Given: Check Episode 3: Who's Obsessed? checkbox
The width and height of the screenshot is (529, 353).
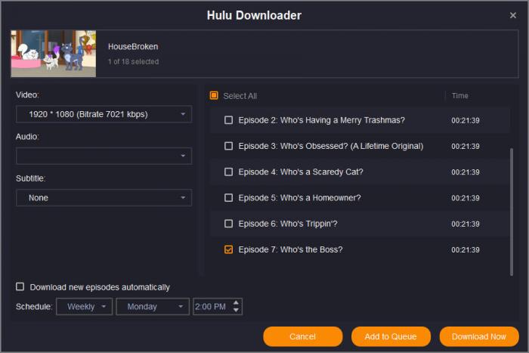Looking at the screenshot, I should 228,146.
